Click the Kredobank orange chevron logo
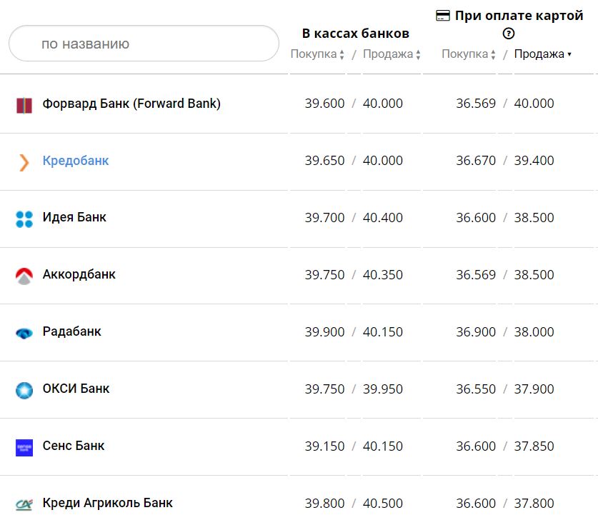The width and height of the screenshot is (598, 530). [x=24, y=162]
